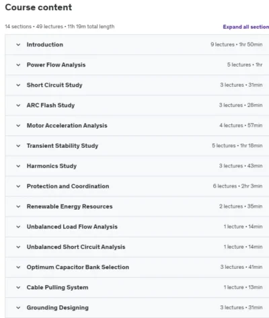Select Protection and Coordination 6 lectures info

237,186
